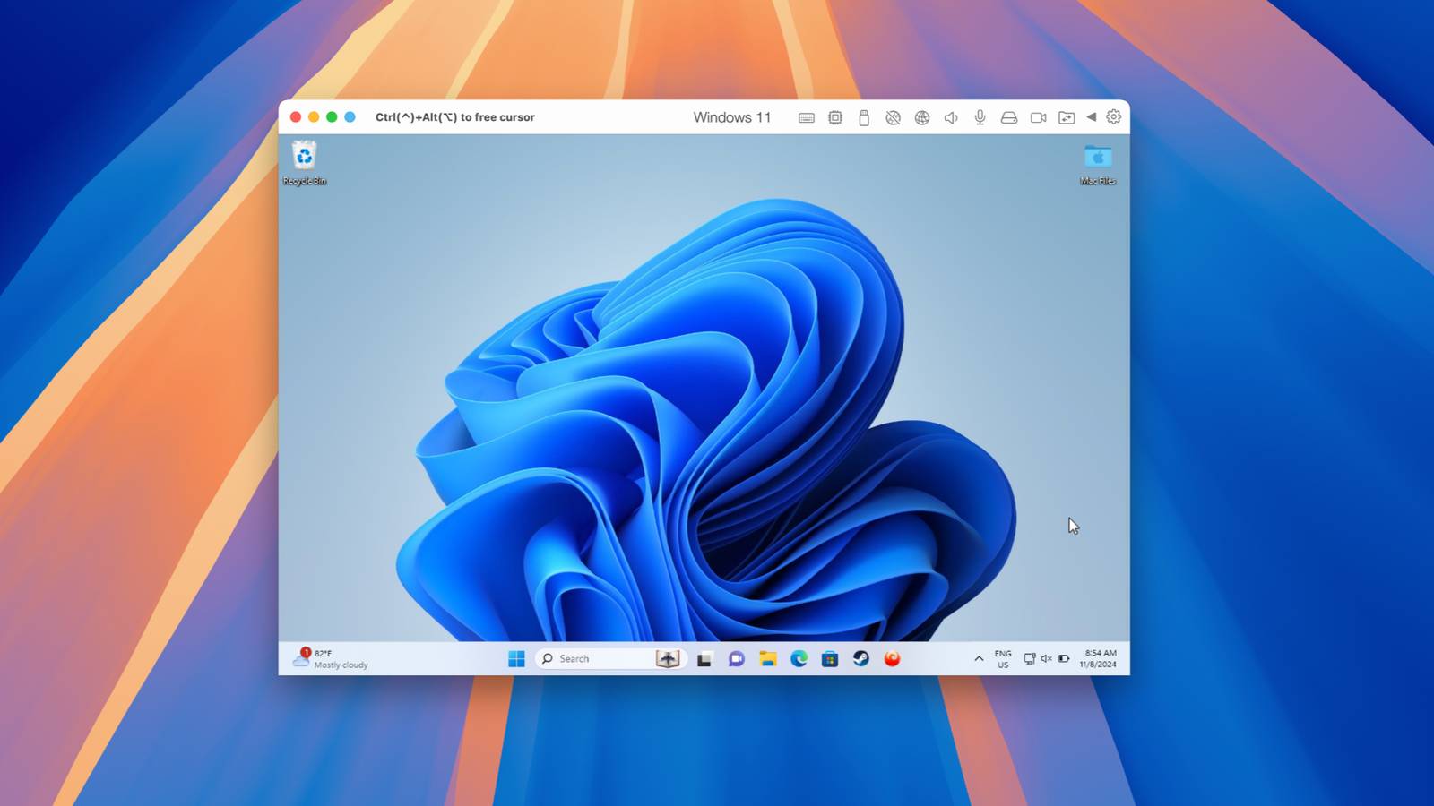Screen dimensions: 1434x806
Task: Open the Mac Files folder on desktop
Action: click(1098, 164)
